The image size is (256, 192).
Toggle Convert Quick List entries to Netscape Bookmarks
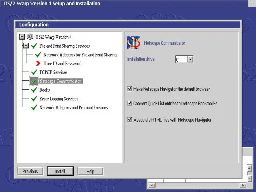(130, 103)
